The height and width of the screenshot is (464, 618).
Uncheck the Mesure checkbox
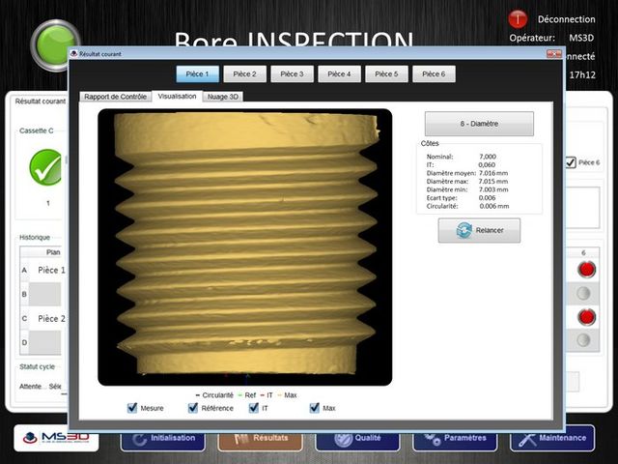132,408
